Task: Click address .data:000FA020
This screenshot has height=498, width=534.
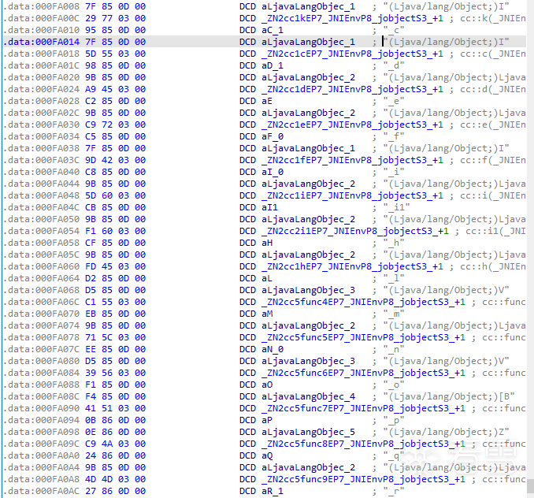Action: pos(41,77)
